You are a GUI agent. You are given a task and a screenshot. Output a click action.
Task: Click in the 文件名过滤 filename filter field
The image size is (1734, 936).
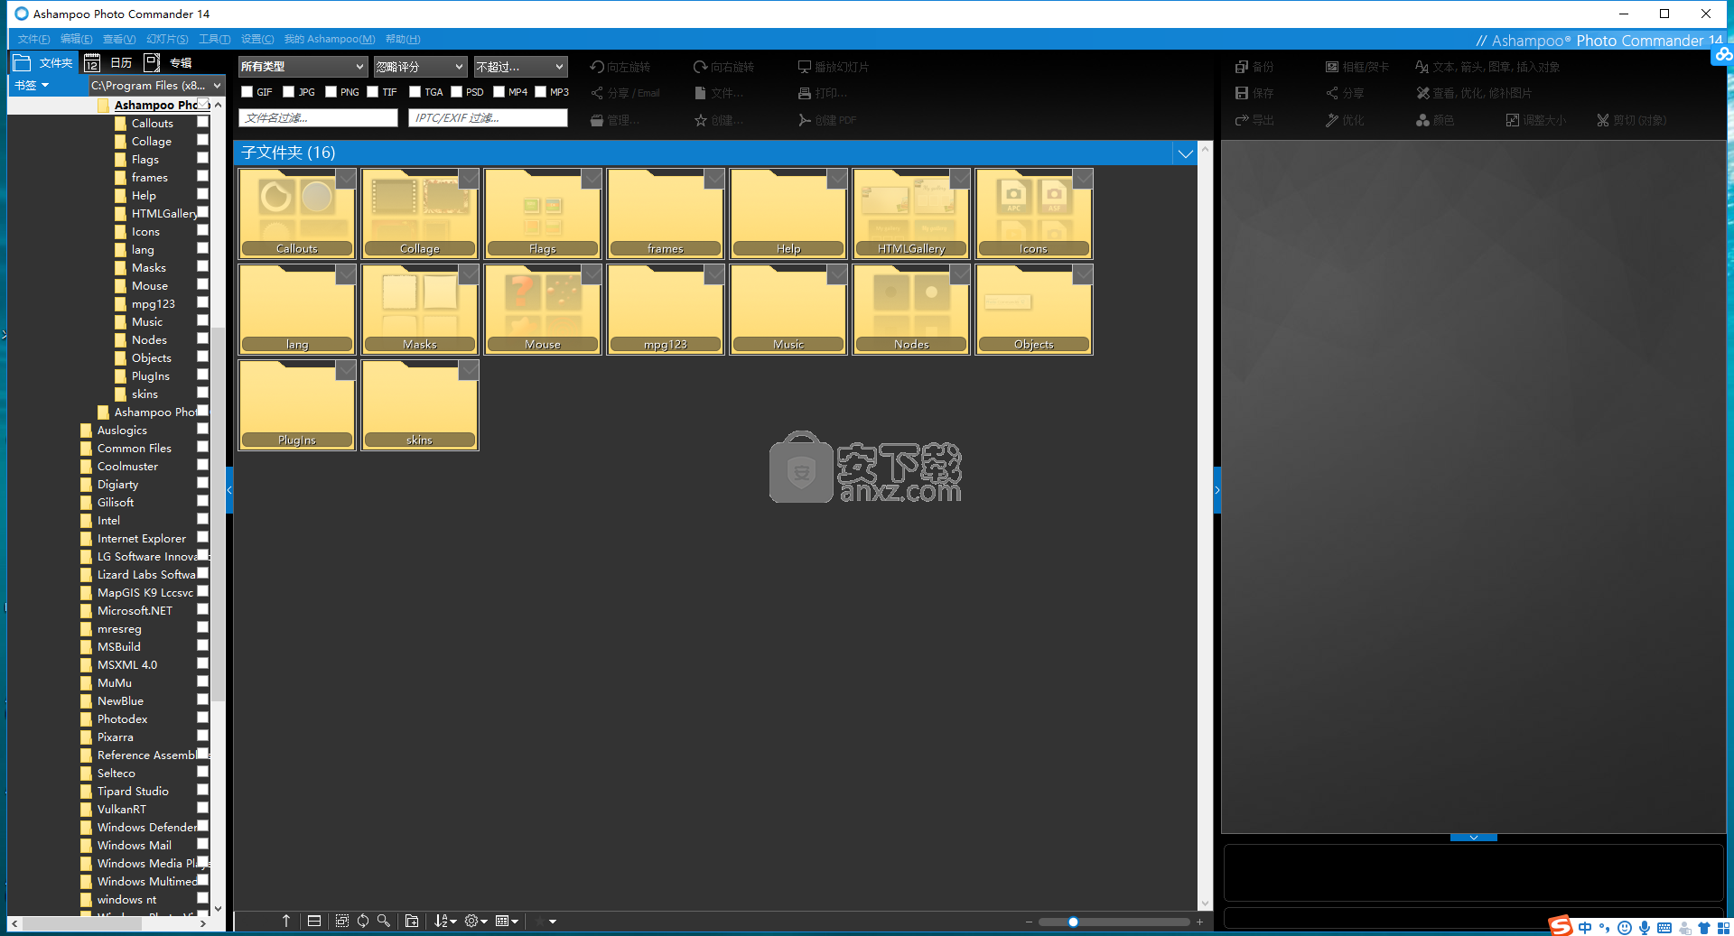[x=318, y=118]
